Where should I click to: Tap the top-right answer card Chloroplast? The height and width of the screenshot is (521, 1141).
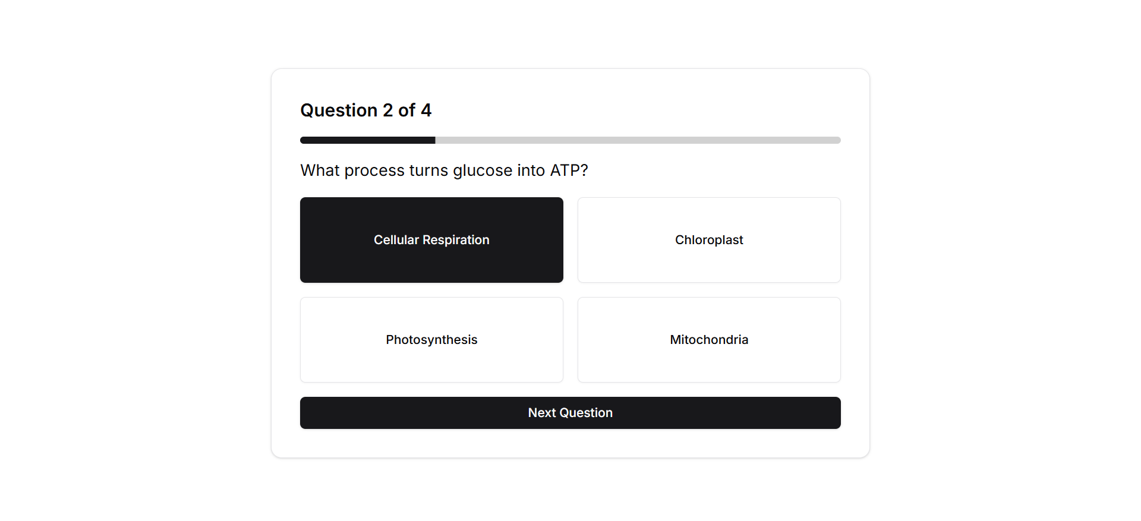(709, 240)
